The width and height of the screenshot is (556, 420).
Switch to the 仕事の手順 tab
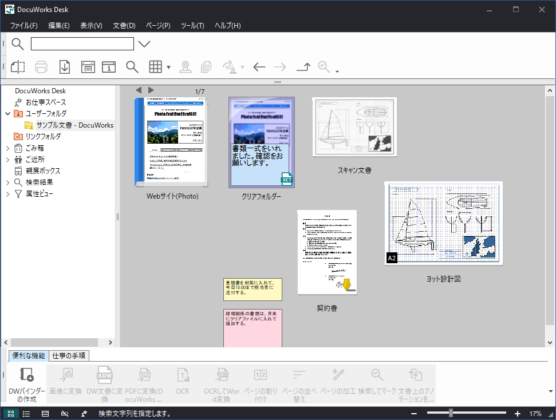(69, 355)
